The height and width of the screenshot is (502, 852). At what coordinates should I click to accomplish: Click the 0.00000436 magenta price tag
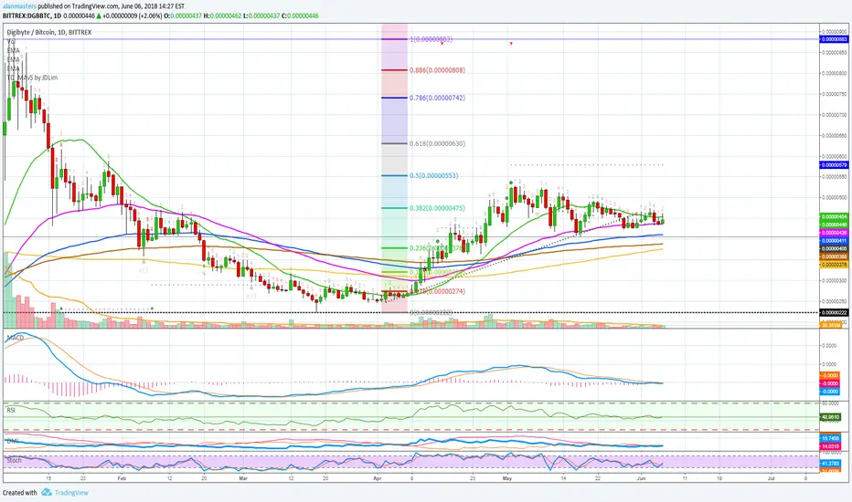click(834, 232)
